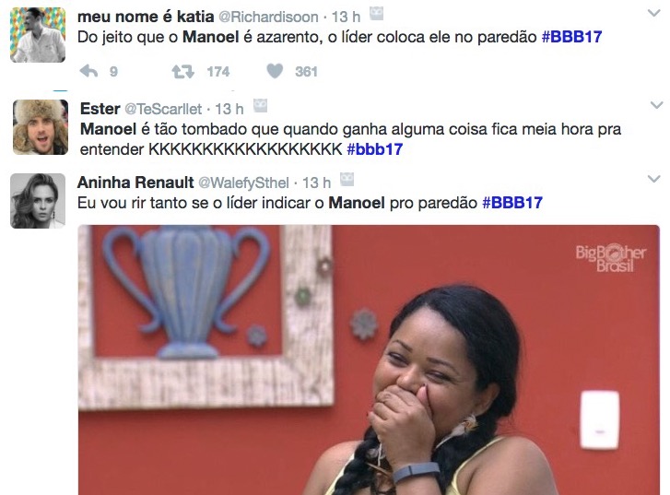
Task: Retweet the tweet about Manoel azarento
Action: (183, 71)
